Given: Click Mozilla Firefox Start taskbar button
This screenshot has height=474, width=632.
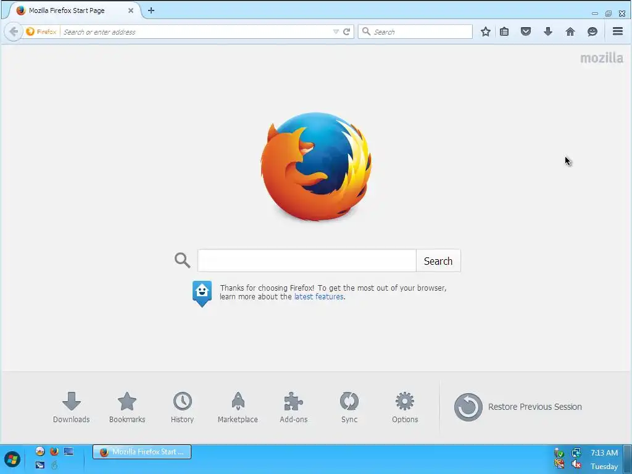Looking at the screenshot, I should click(x=142, y=452).
